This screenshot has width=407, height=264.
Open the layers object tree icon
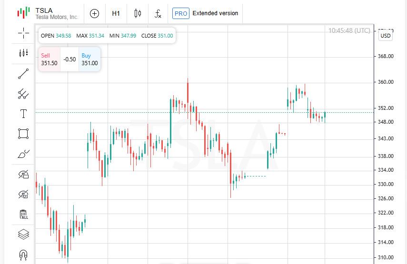click(x=23, y=235)
